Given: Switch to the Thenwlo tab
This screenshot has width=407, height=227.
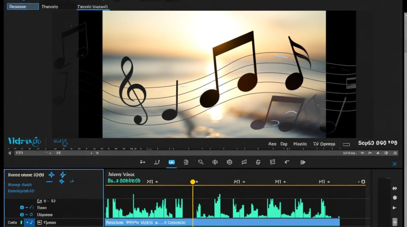Looking at the screenshot, I should [50, 7].
